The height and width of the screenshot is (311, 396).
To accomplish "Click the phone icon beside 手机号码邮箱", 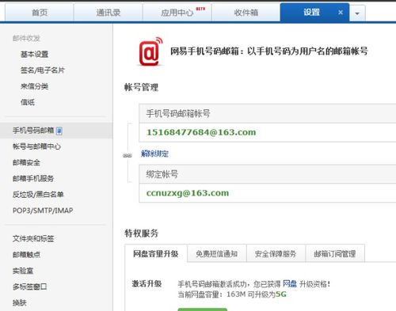I will tap(59, 131).
